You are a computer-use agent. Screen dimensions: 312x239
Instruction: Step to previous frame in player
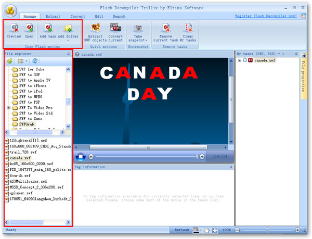point(91,157)
